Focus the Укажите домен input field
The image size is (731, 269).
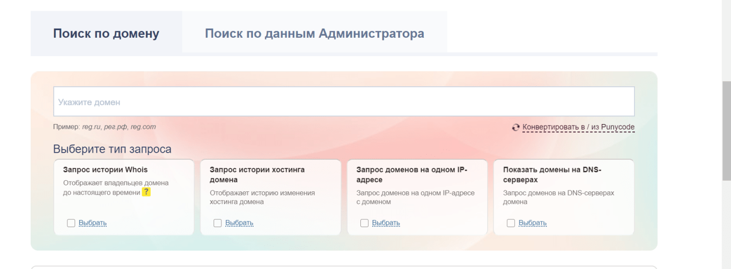click(x=344, y=102)
